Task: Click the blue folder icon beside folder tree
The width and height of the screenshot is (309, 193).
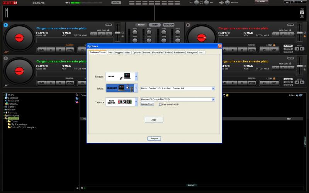Action: coord(77,98)
